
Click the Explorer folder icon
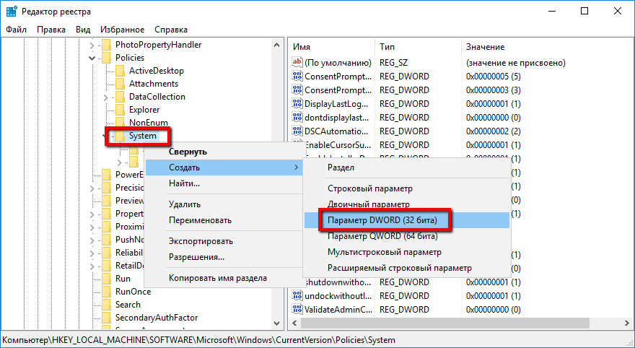click(120, 110)
